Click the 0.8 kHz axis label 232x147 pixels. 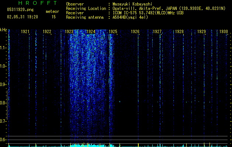click(3, 103)
